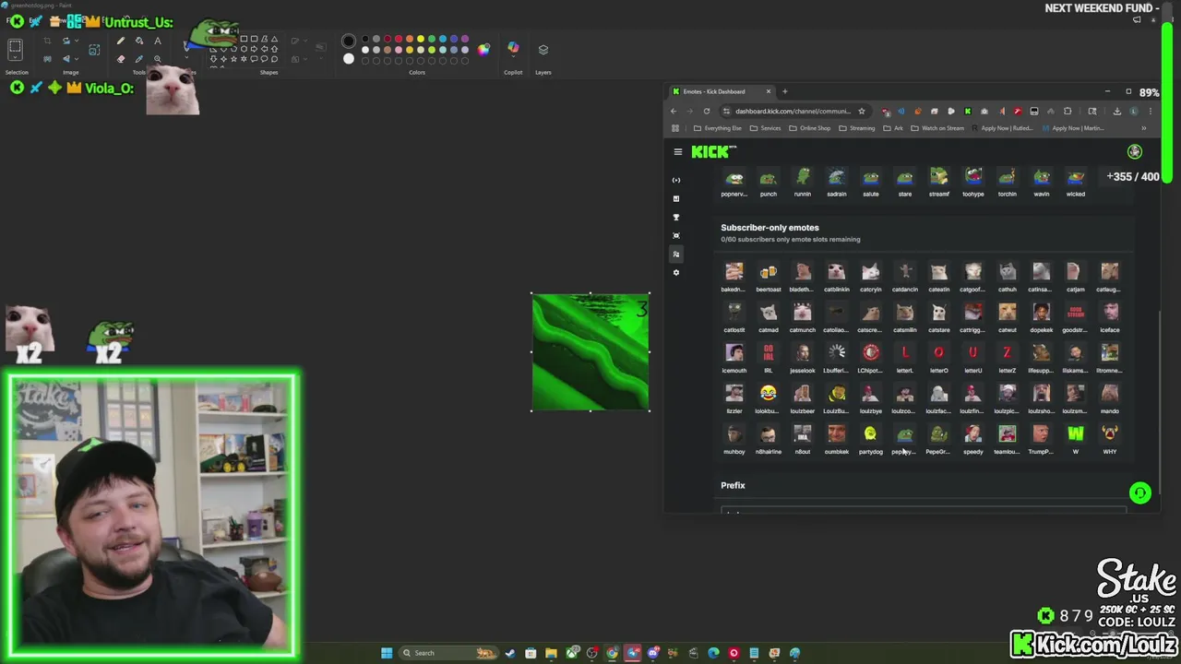Screen dimensions: 1181x664
Task: Select the Eraser tool in Paint
Action: pyautogui.click(x=121, y=58)
